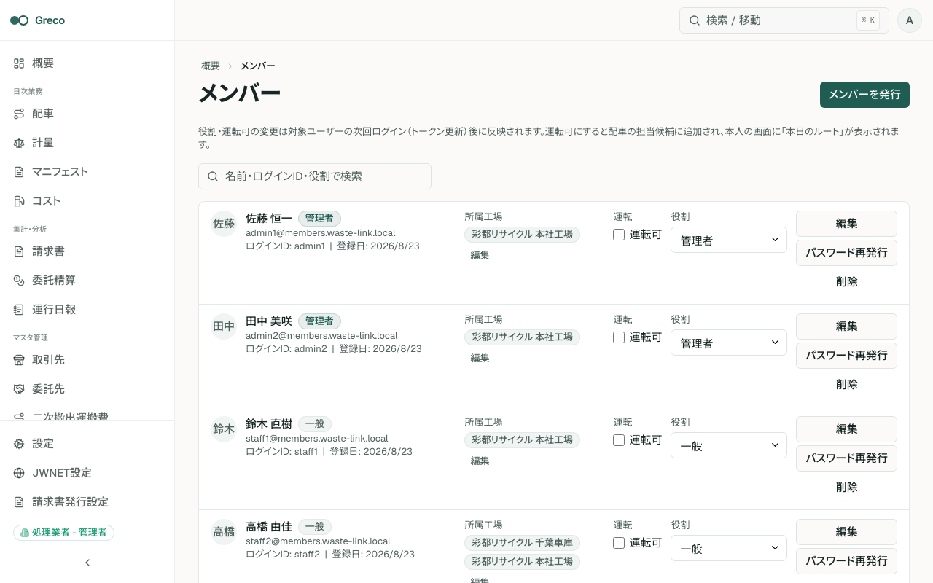This screenshot has height=583, width=933.
Task: Toggle 運転可 checkbox for 田中 美咲
Action: (x=619, y=337)
